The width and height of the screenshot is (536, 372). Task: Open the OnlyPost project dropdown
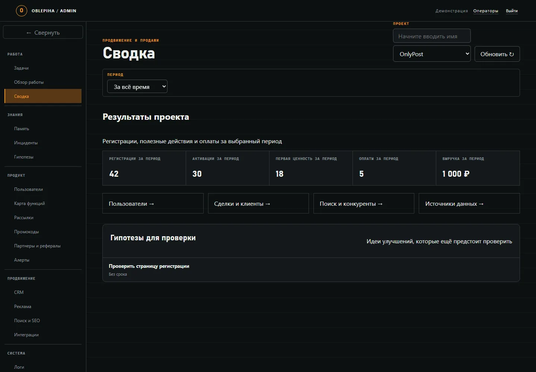coord(432,54)
